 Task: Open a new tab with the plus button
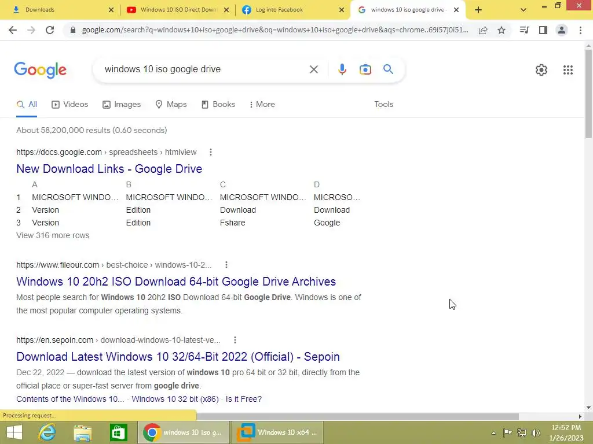pos(478,10)
